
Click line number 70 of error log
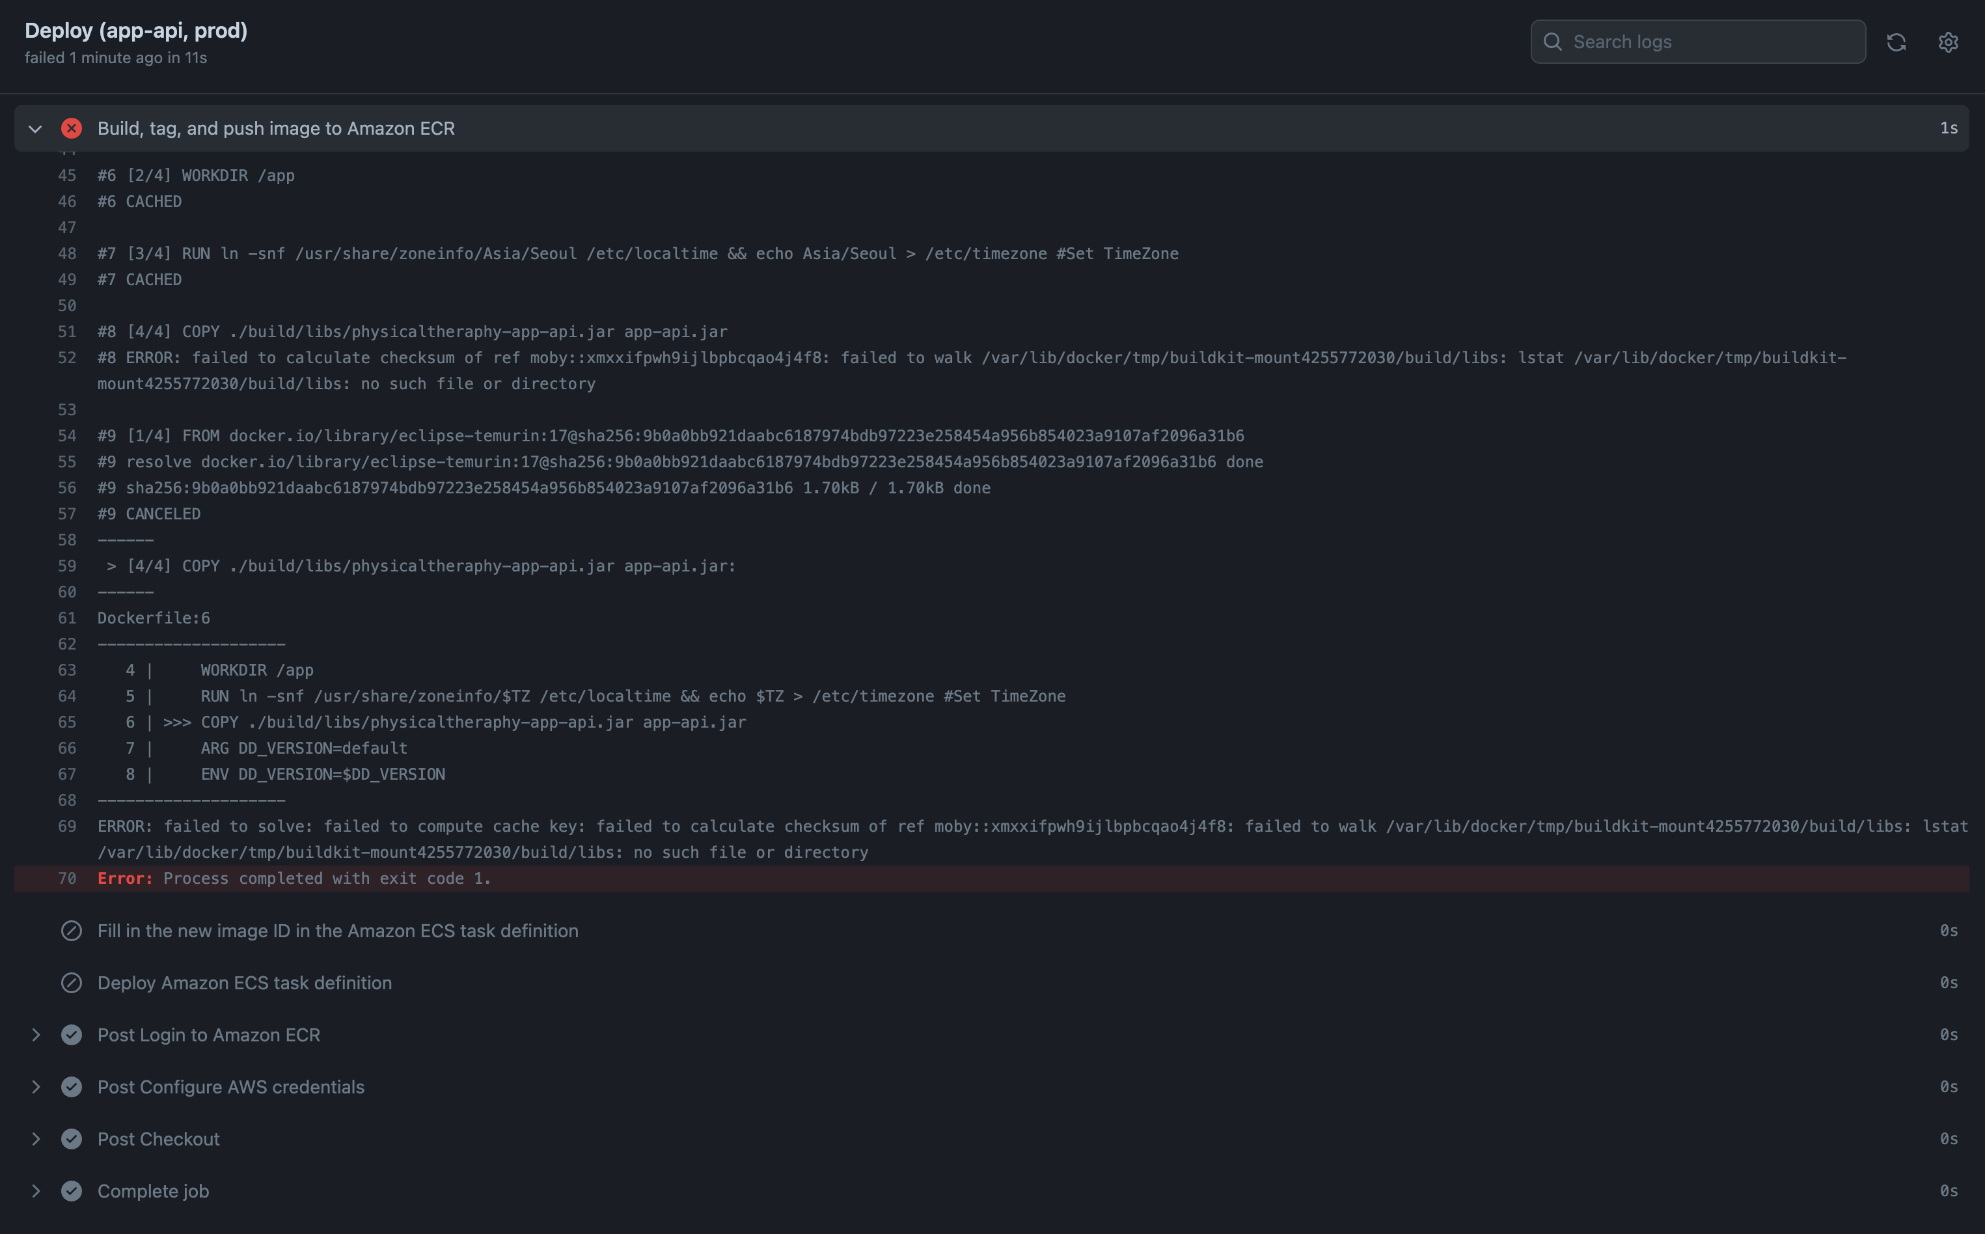click(67, 879)
